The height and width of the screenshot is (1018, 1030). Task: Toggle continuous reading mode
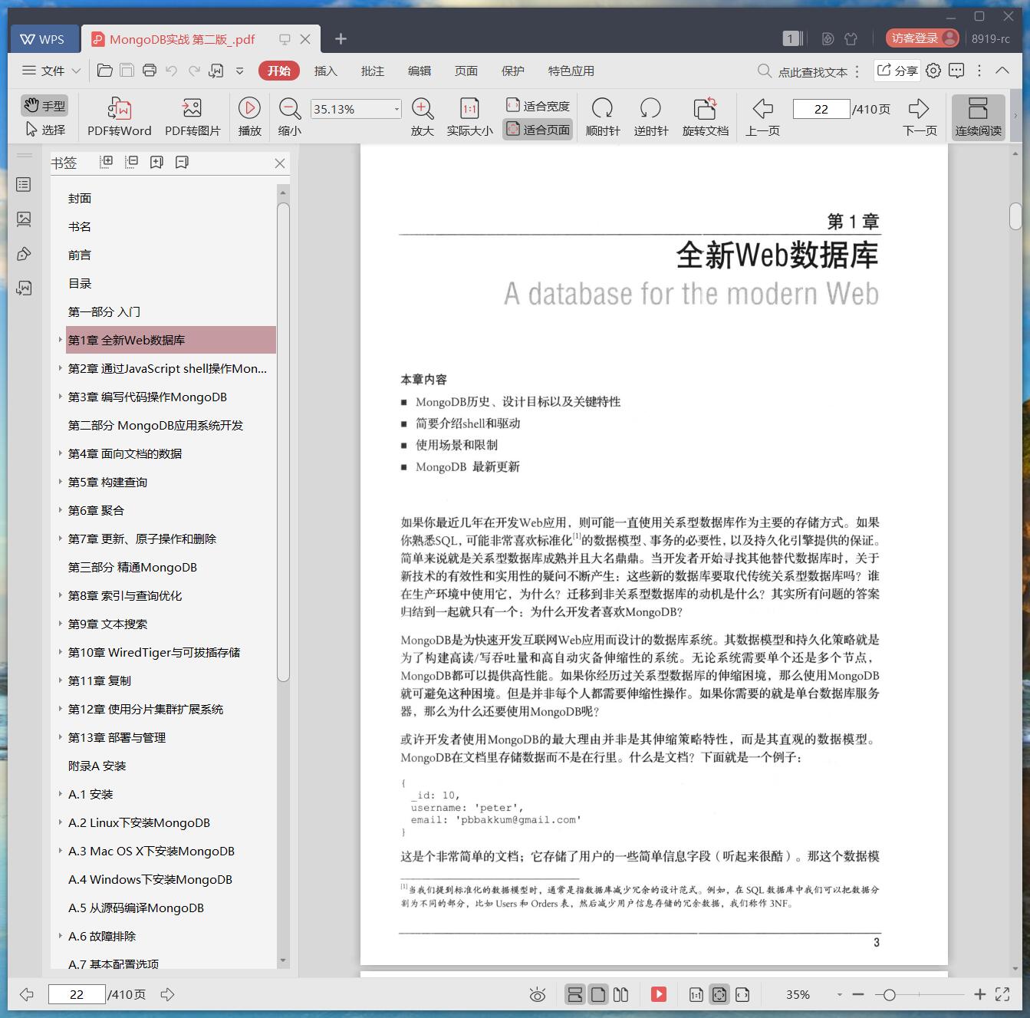pos(978,117)
